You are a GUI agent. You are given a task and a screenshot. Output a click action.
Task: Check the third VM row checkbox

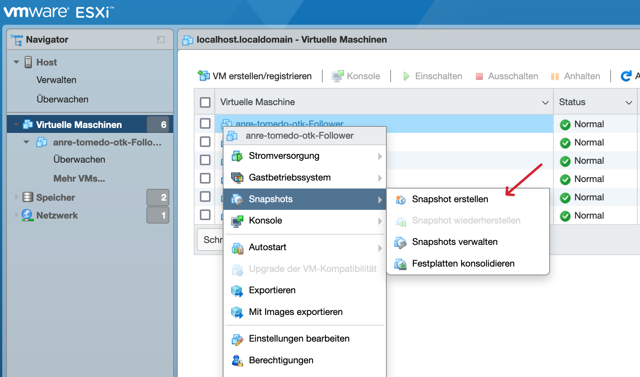pos(205,160)
